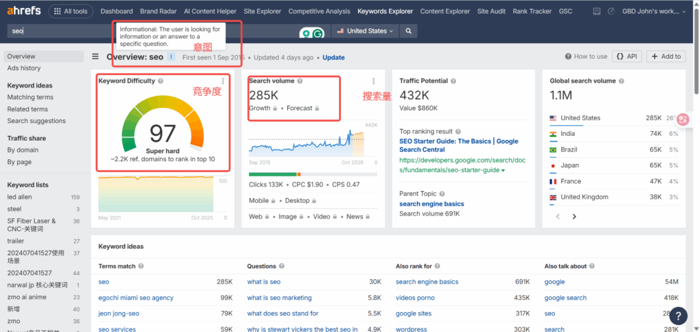Click the green Grammarly icon in search bar
This screenshot has width=700, height=332.
click(x=318, y=32)
